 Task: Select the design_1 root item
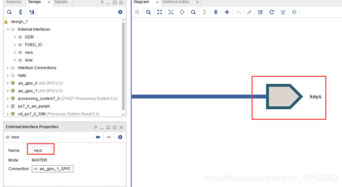click(19, 22)
